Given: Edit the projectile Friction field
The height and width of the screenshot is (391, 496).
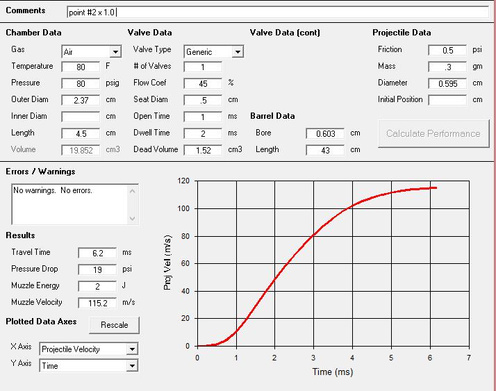Looking at the screenshot, I should click(x=447, y=51).
